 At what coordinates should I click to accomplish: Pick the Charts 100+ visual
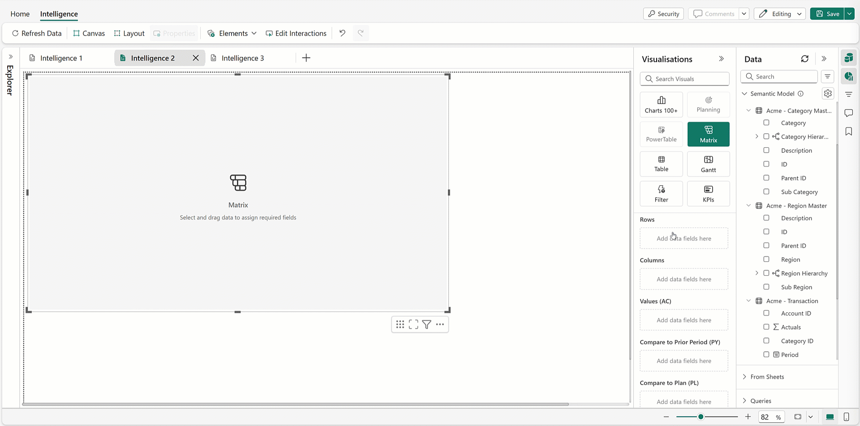(x=661, y=104)
